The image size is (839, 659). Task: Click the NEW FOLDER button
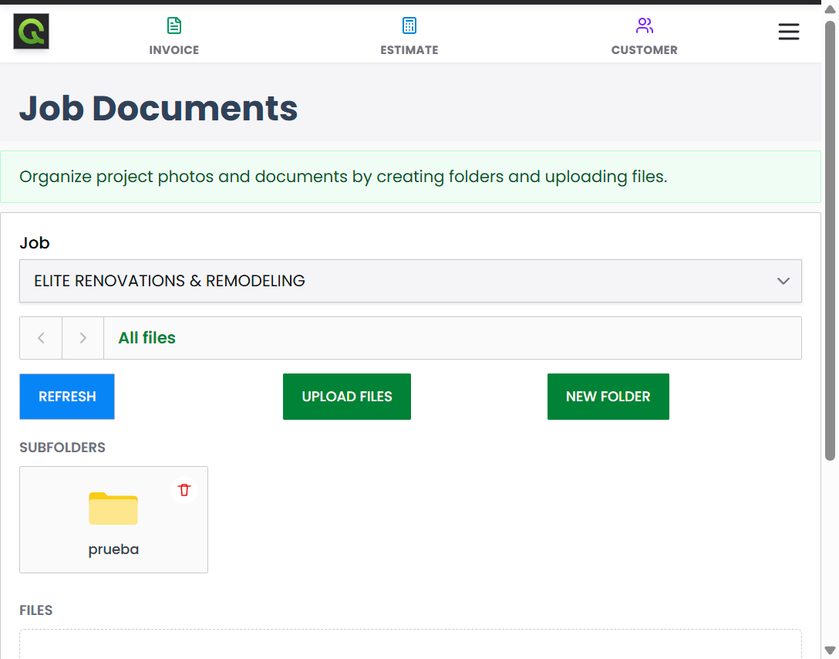click(x=608, y=397)
